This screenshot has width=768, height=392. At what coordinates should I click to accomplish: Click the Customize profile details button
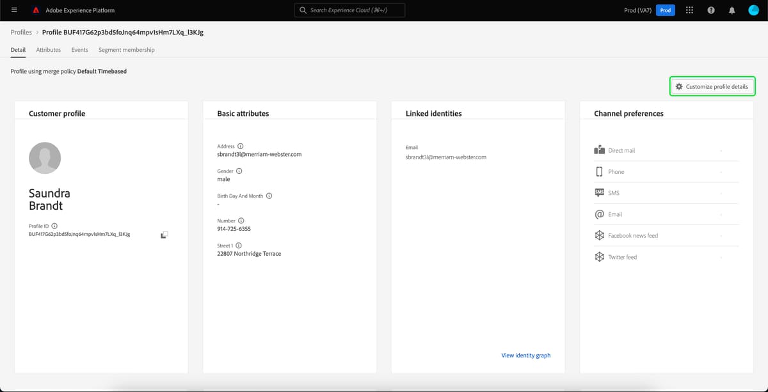(x=712, y=86)
